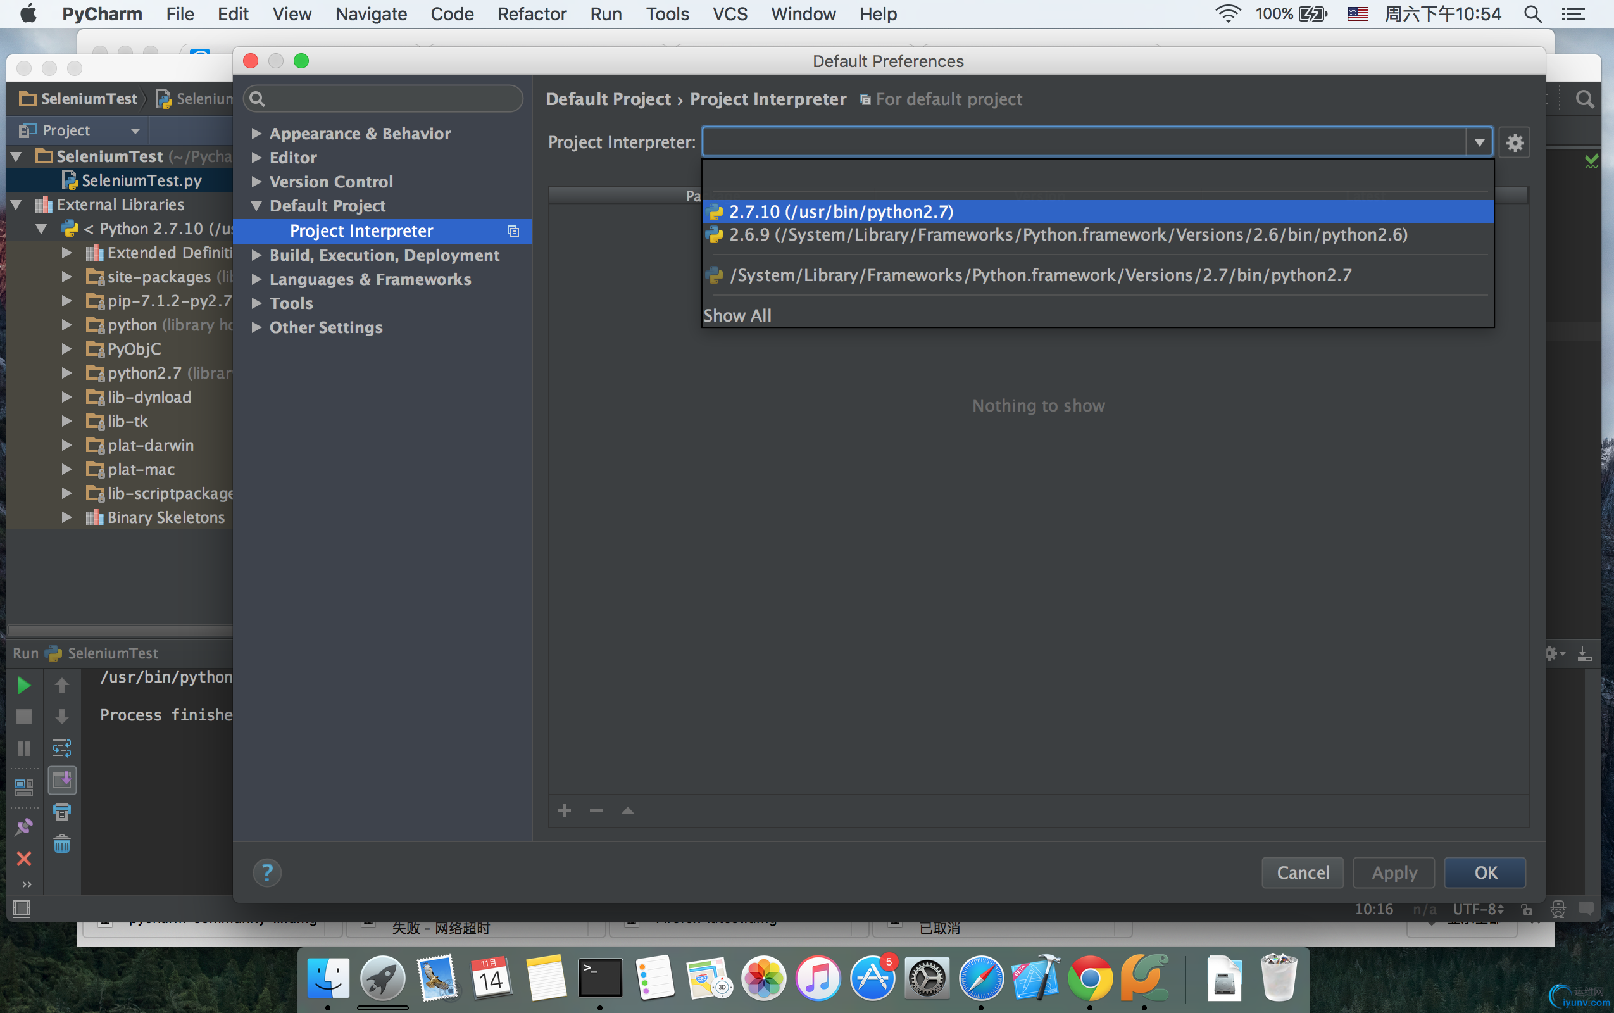Open Terminal from the Dock
The width and height of the screenshot is (1614, 1013).
coord(600,978)
